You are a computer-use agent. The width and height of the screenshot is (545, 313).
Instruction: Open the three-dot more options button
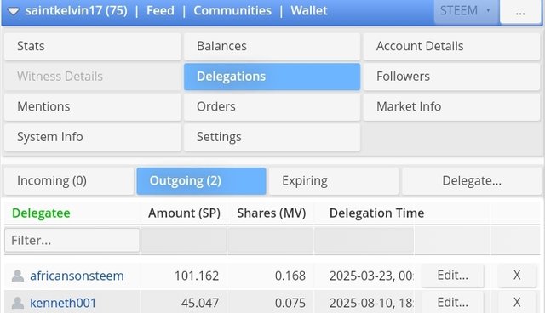520,12
